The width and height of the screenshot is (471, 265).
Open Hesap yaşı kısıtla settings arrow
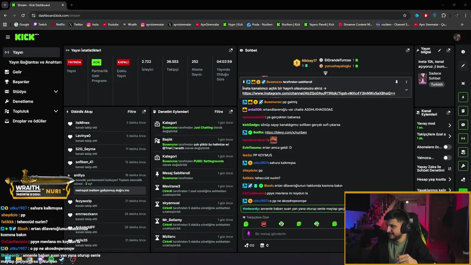(450, 179)
